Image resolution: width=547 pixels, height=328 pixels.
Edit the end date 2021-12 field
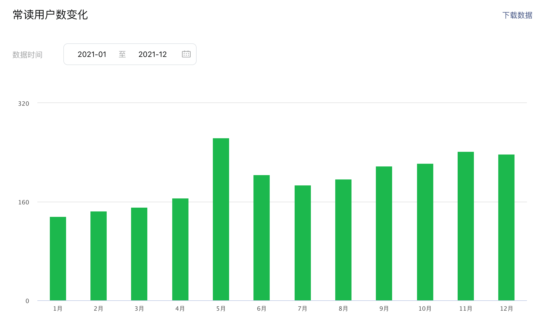point(152,54)
